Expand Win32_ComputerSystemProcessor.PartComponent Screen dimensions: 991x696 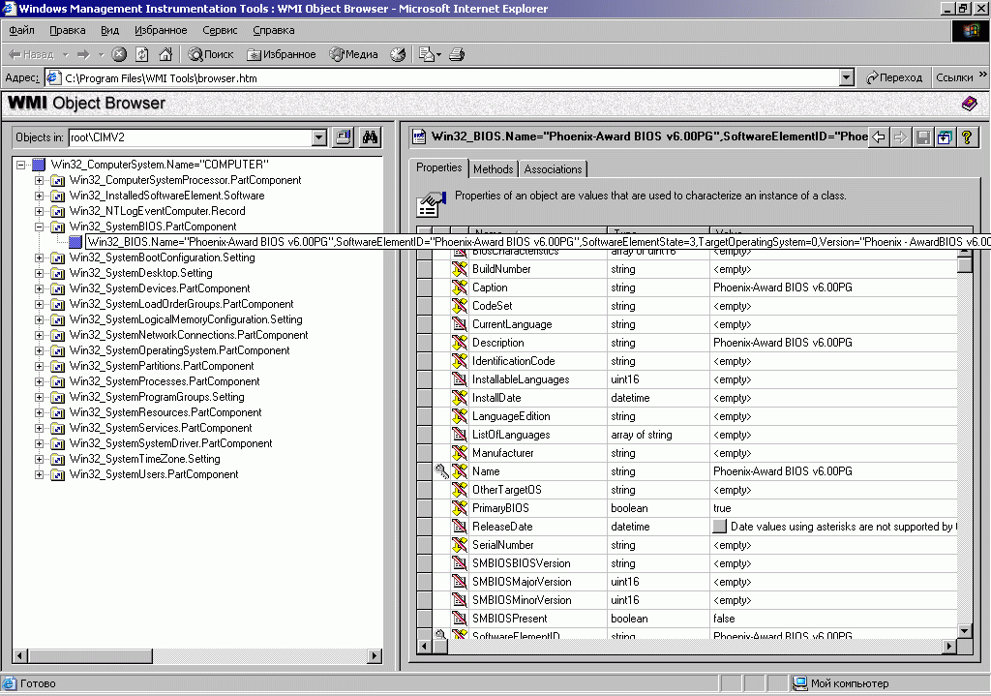pos(39,180)
